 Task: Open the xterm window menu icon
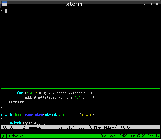[4, 4]
